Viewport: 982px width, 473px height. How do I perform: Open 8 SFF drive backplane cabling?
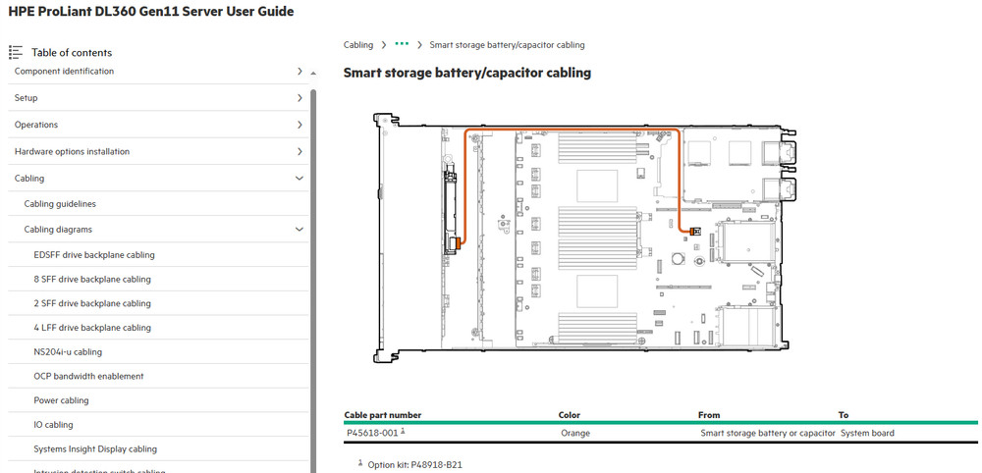pos(92,279)
